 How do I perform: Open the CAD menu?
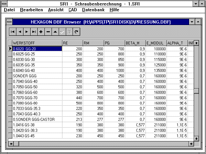(72, 10)
